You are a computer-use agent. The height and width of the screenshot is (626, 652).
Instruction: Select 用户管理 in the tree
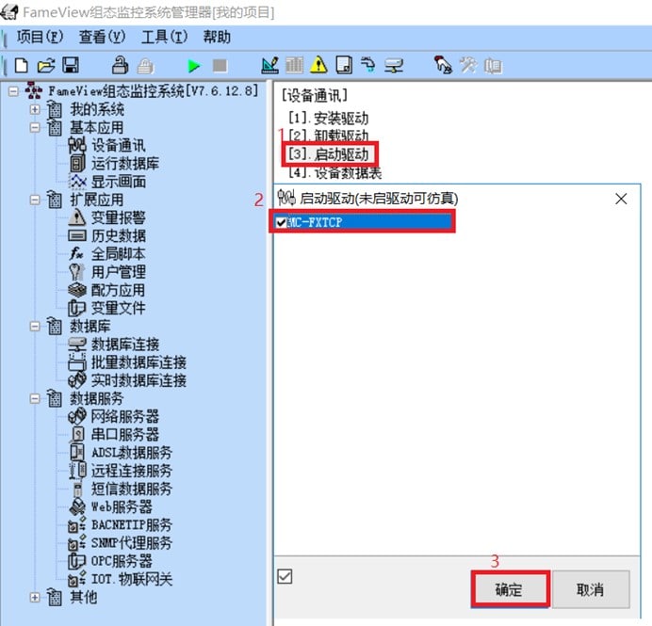118,272
